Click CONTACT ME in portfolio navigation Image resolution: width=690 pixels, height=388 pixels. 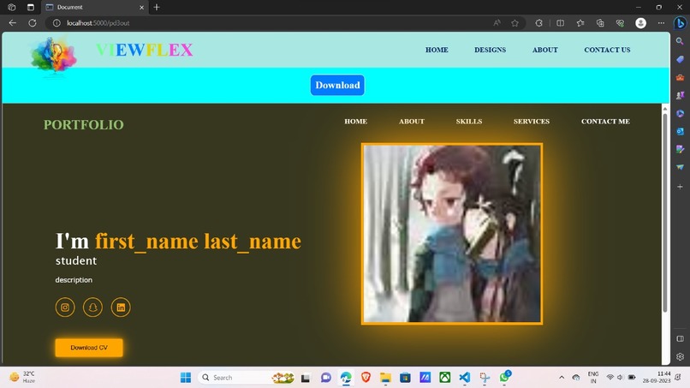point(605,121)
